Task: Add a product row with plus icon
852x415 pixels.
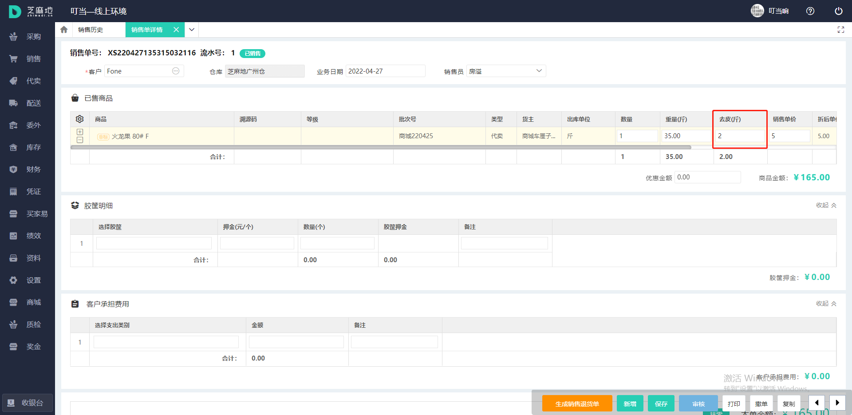Action: 80,132
